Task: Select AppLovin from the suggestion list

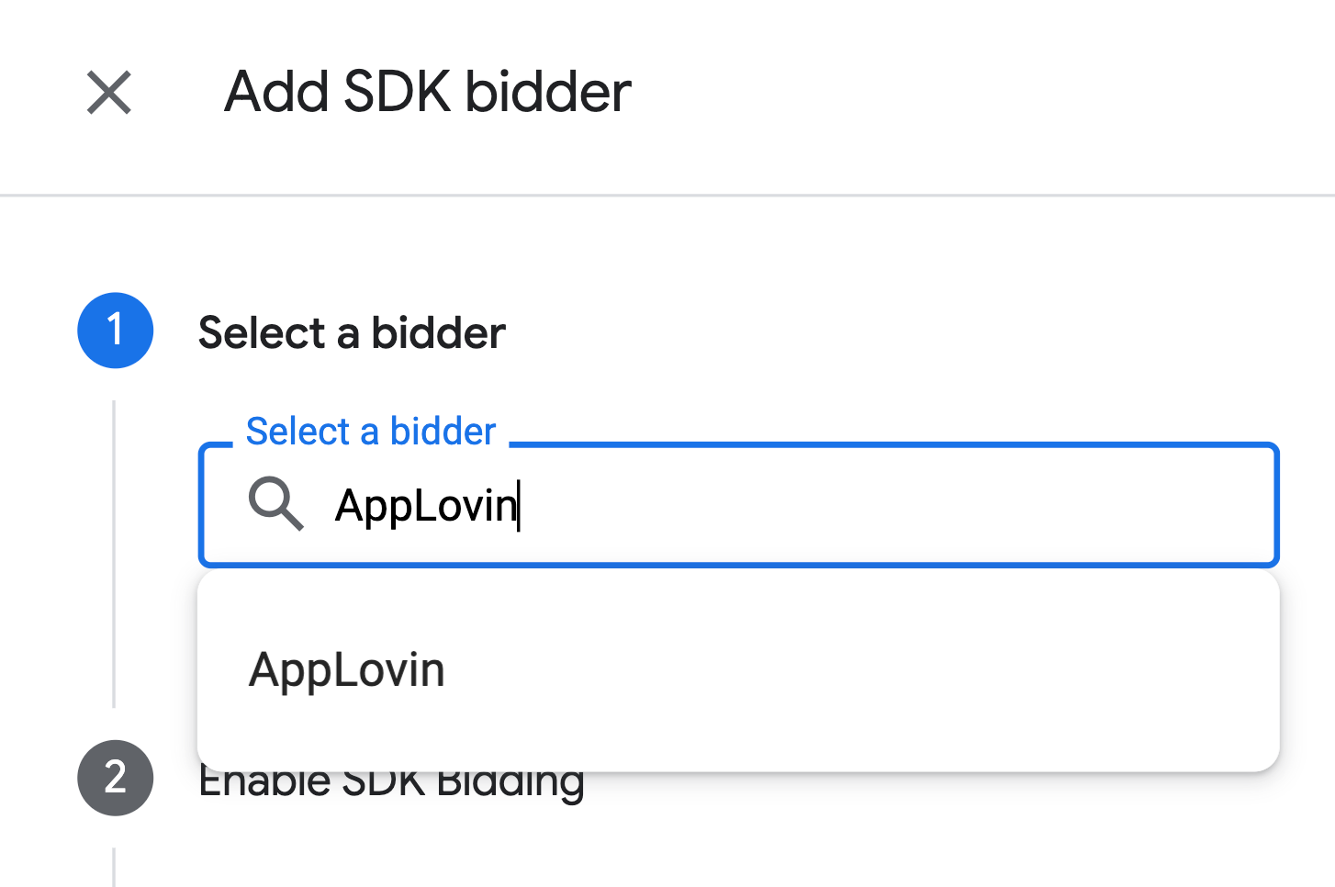Action: coord(347,669)
